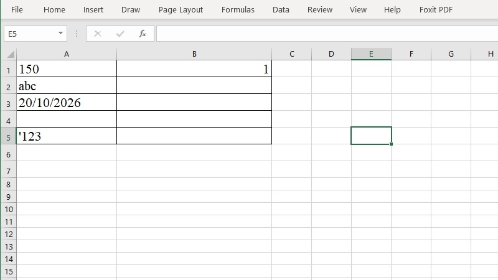Select column A header
498x280 pixels.
coord(67,54)
